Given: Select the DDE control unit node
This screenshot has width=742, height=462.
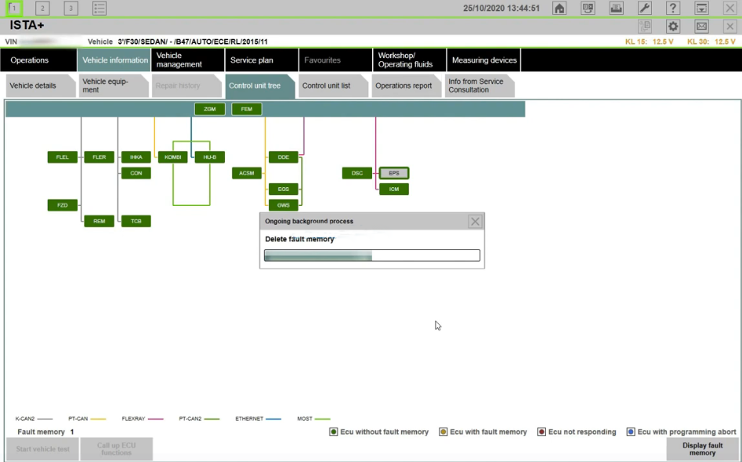Looking at the screenshot, I should coord(284,157).
